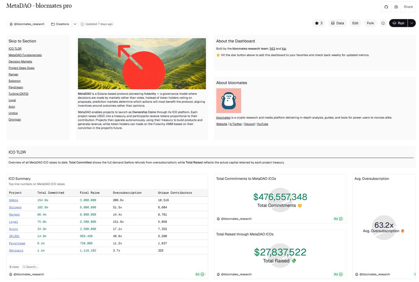Select the $476,557,348 total commitments value
Screen dimensions: 419x282
280,197
